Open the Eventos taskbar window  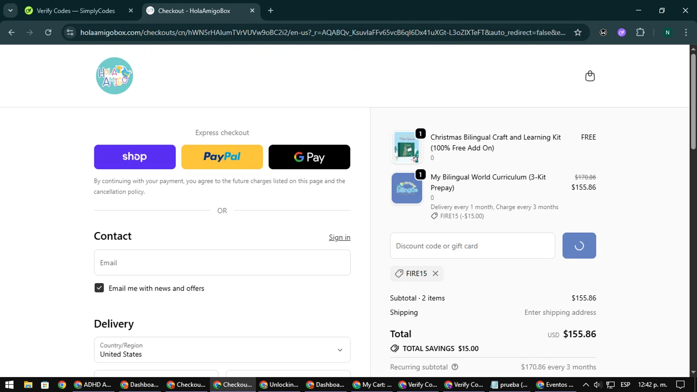(x=555, y=385)
